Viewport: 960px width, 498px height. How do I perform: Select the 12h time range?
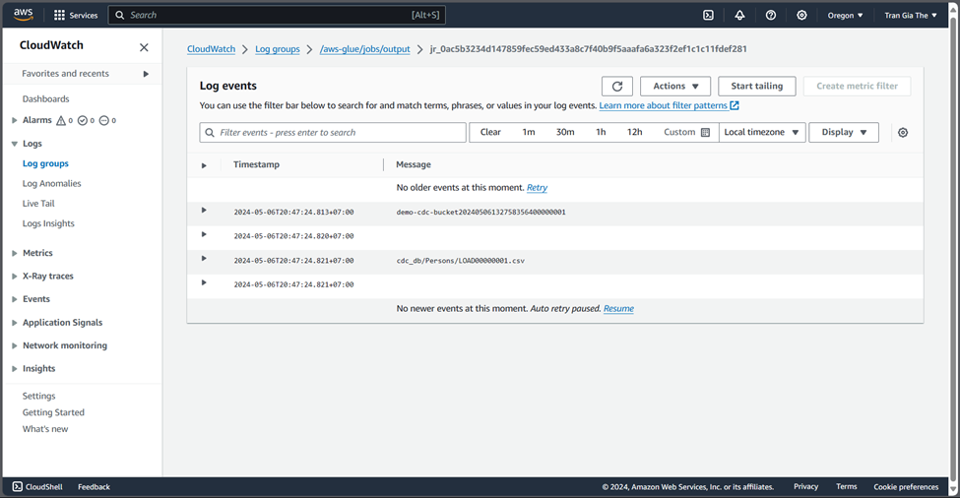pyautogui.click(x=635, y=132)
